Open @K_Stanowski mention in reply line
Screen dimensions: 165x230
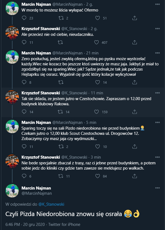tap(51, 204)
